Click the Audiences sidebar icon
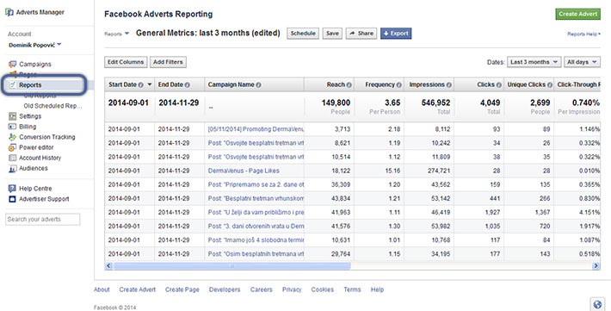 click(x=12, y=168)
